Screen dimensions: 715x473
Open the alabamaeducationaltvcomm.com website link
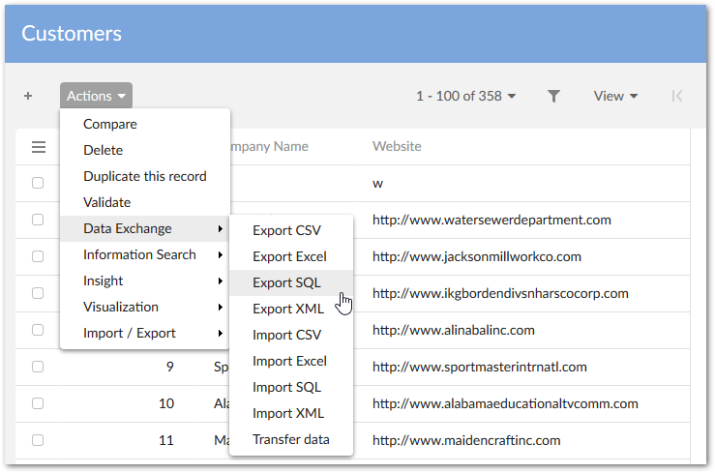[x=505, y=403]
